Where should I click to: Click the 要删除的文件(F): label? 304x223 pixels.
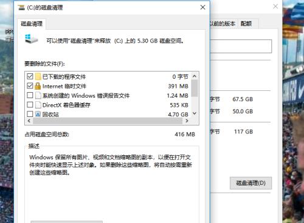[44, 64]
